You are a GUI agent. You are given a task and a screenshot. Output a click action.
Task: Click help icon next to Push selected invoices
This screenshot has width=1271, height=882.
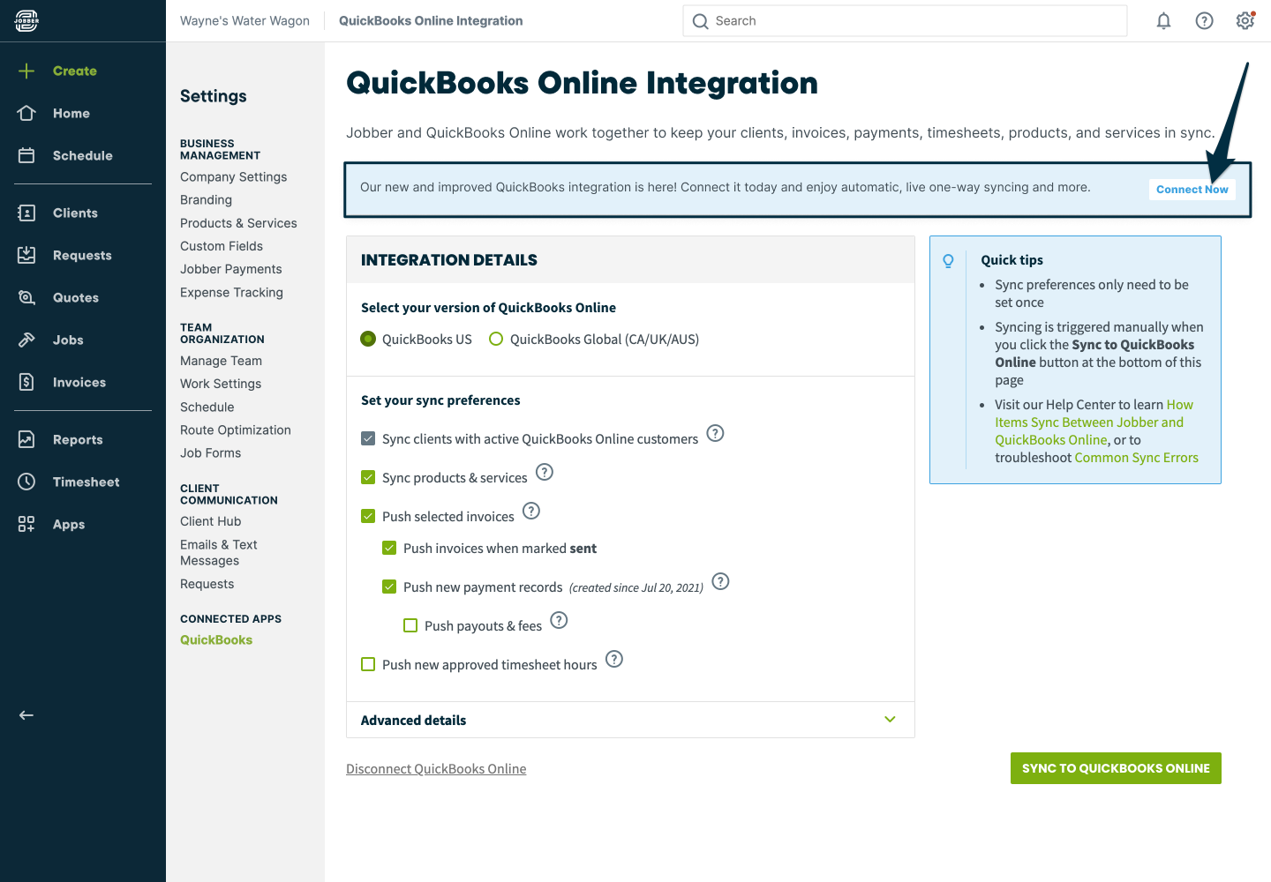(x=531, y=512)
